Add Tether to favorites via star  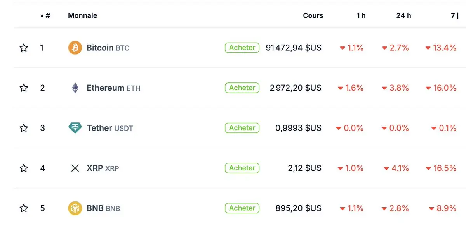(24, 128)
